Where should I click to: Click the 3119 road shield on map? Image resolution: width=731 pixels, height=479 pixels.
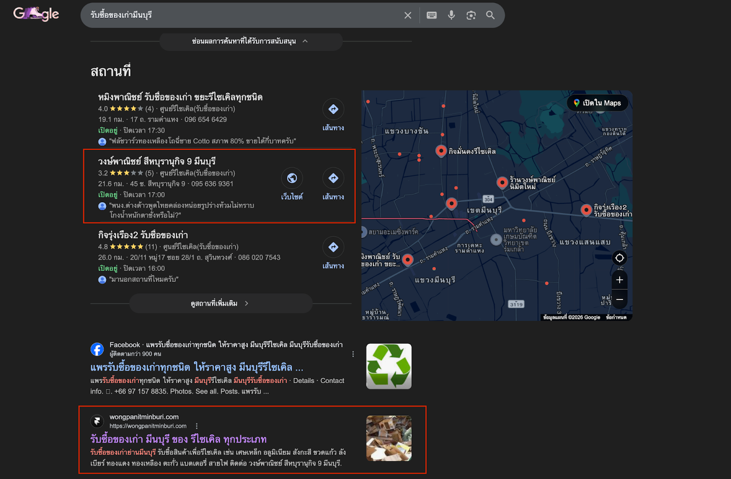[516, 304]
